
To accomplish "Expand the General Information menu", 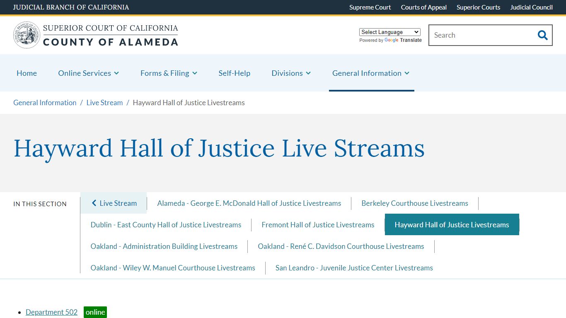I will point(371,73).
